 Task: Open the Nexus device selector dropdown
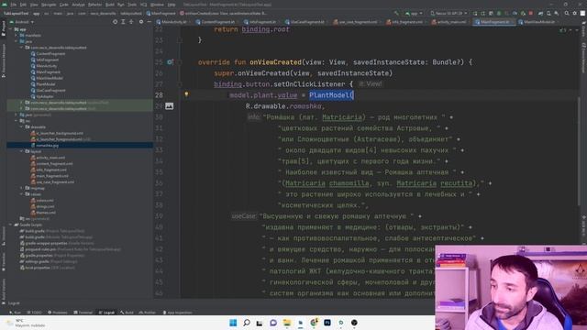click(x=449, y=13)
